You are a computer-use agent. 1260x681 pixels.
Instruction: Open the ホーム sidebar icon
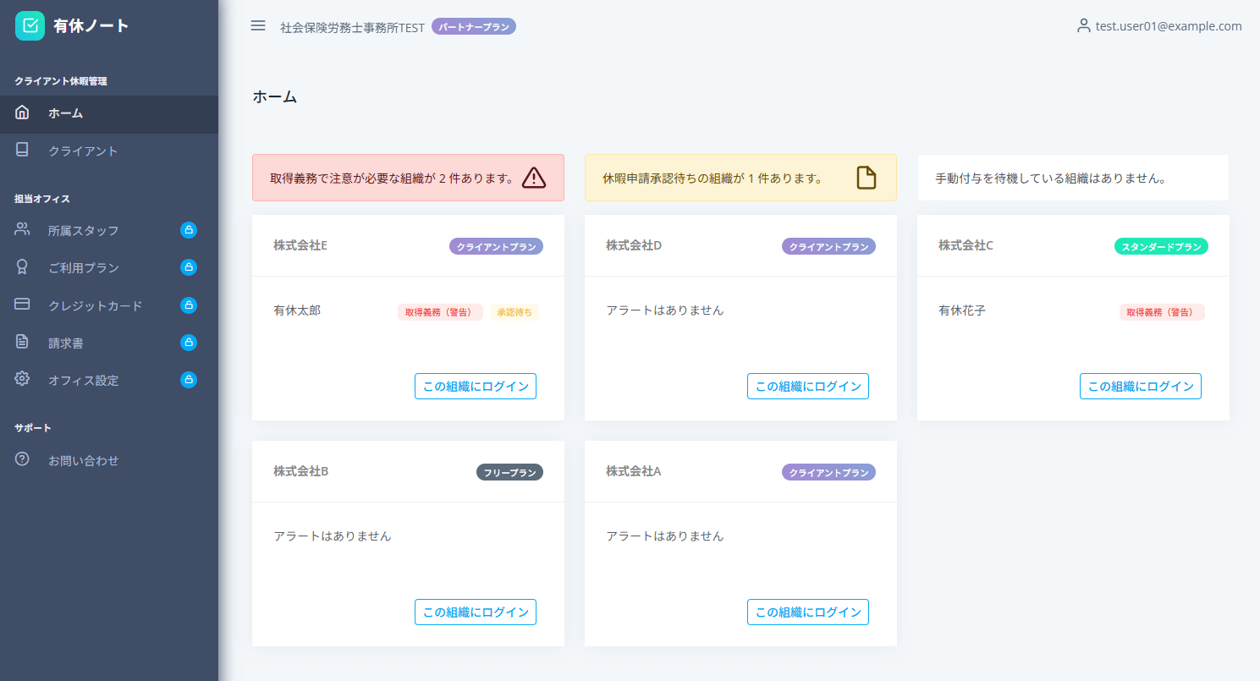click(x=22, y=112)
